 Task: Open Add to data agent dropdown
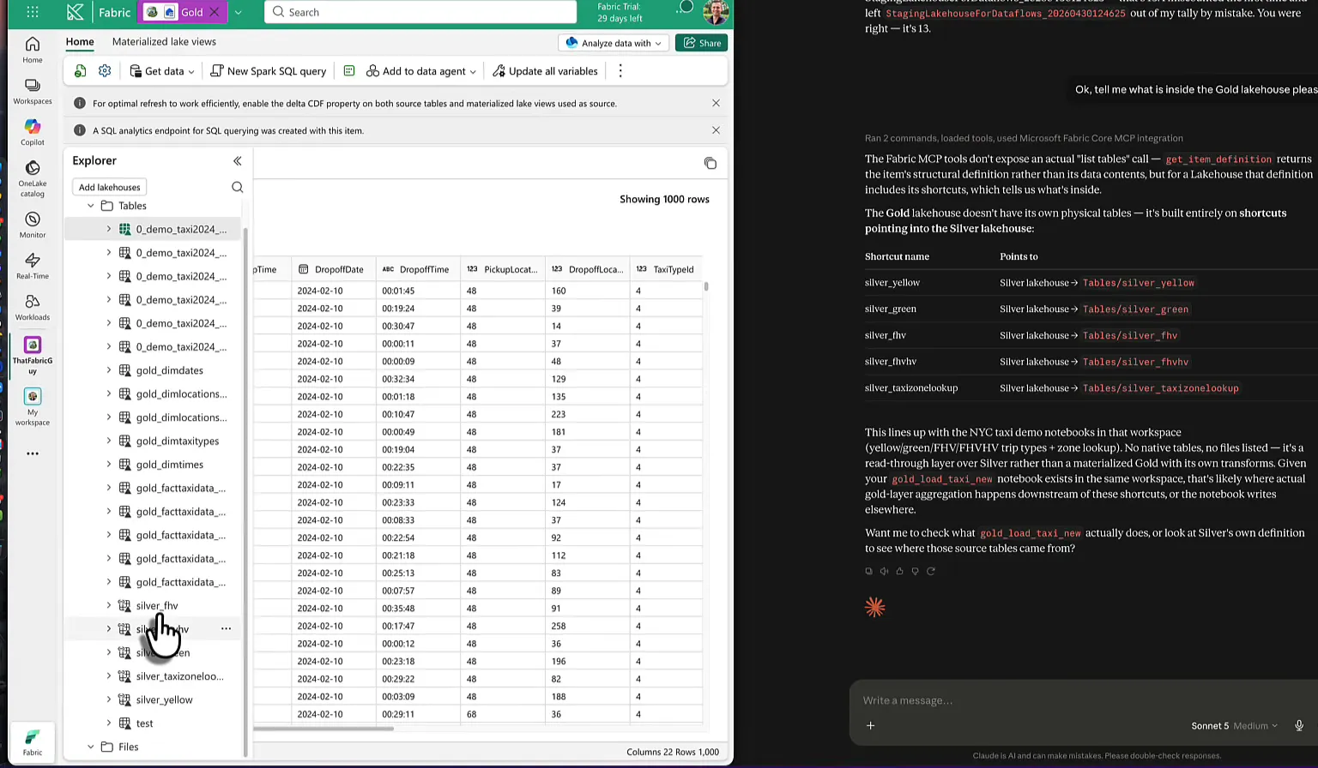(x=420, y=71)
